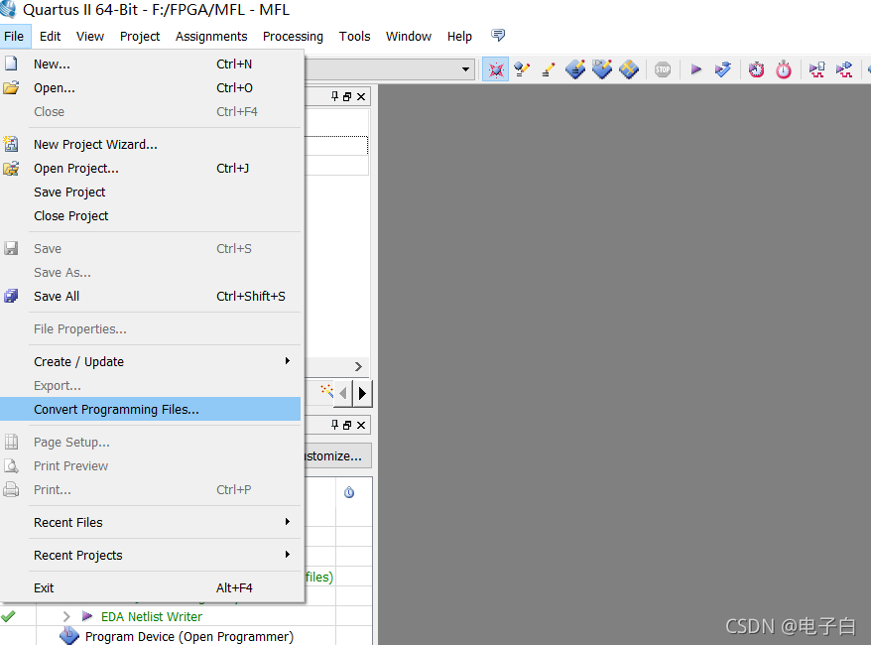Screen dimensions: 871x645
Task: Open the Assignments menu
Action: tap(211, 36)
